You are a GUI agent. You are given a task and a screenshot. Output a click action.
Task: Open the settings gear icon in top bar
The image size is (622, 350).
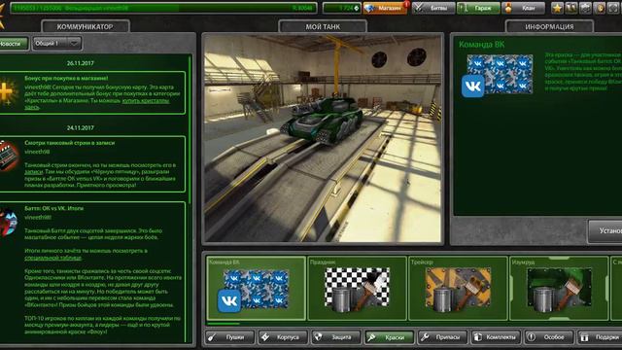[585, 8]
